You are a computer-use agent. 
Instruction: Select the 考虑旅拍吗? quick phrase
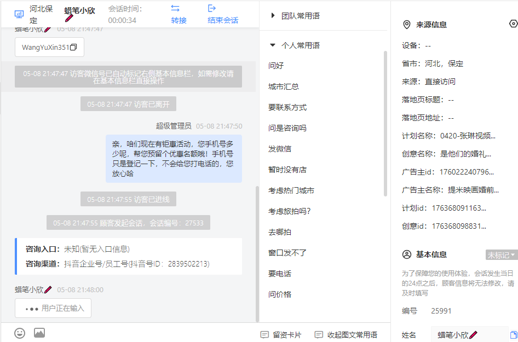[x=290, y=211]
